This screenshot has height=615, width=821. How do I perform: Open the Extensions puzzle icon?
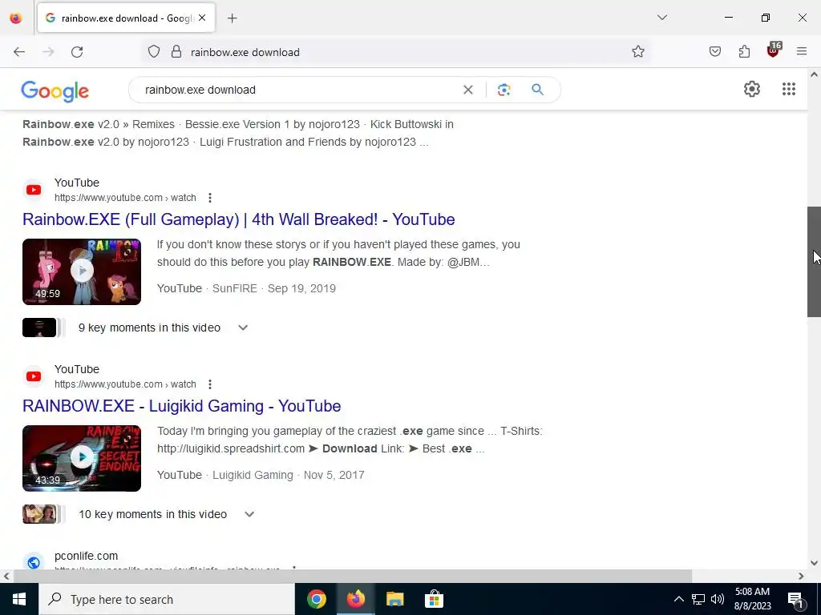744,52
